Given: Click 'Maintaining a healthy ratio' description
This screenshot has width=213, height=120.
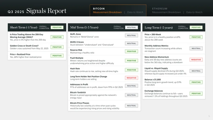Looking at the screenshot, I should tap(82, 53).
